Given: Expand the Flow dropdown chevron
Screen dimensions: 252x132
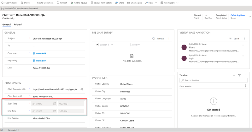Looking at the screenshot, I should (x=155, y=3).
